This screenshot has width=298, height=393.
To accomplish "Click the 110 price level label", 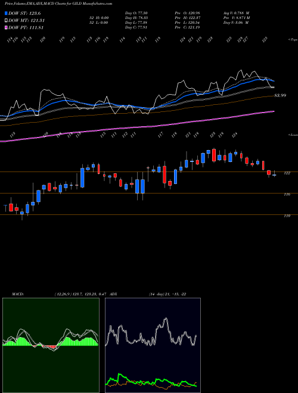I will (x=287, y=216).
